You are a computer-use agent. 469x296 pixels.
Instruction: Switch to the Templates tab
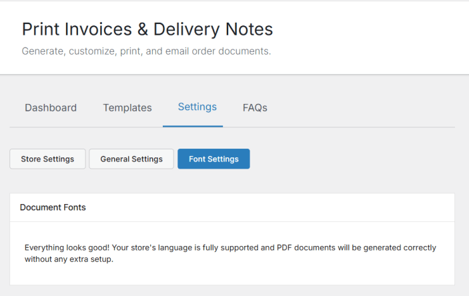coord(127,107)
